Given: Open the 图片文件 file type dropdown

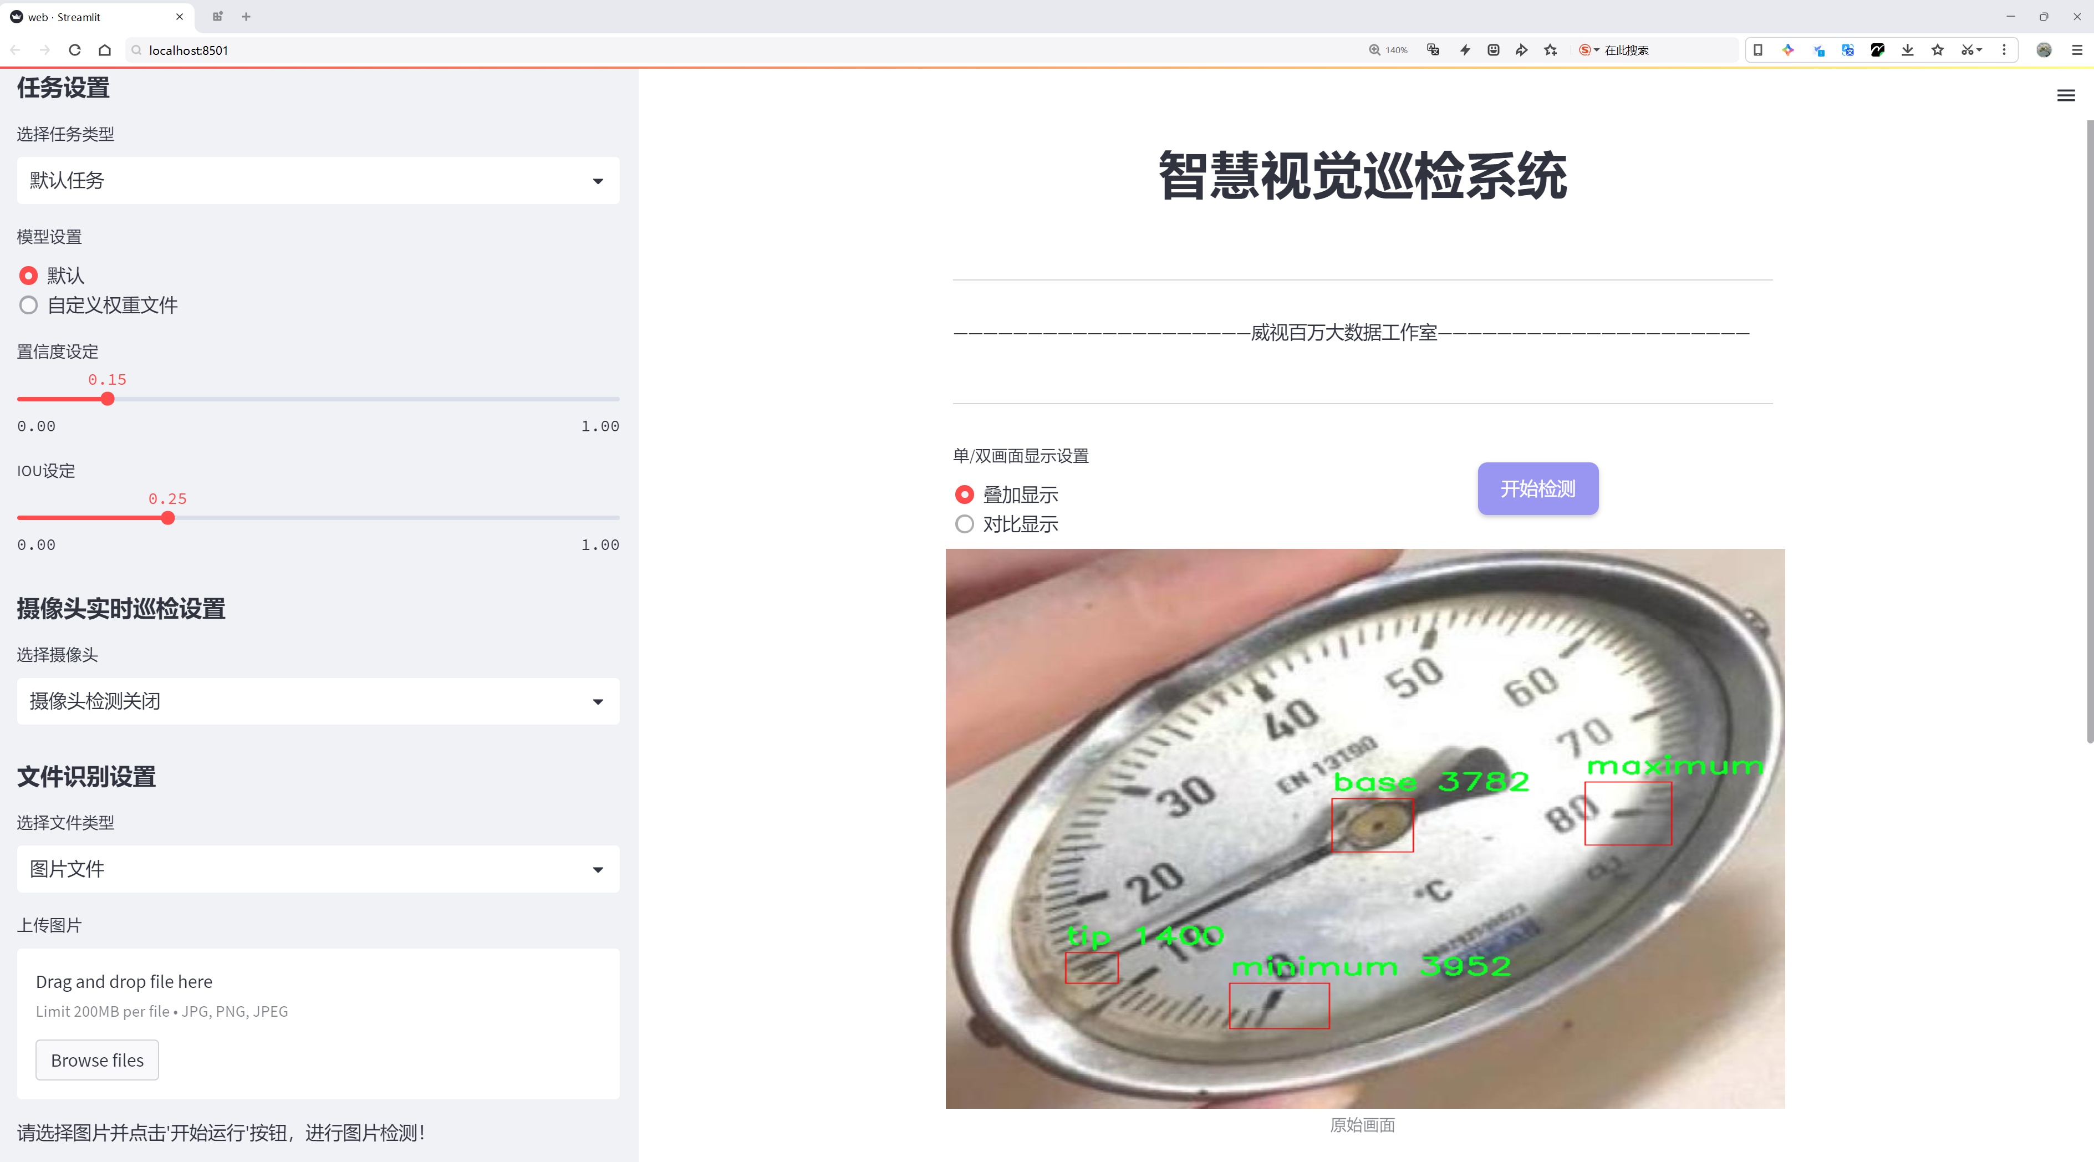Looking at the screenshot, I should click(318, 869).
